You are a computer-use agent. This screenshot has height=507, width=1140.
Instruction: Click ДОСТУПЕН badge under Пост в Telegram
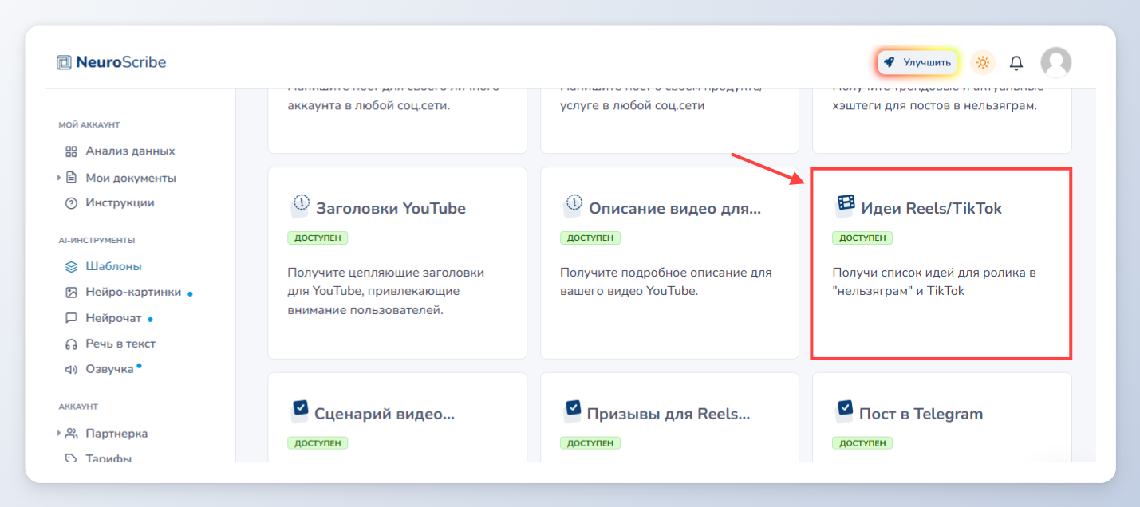point(862,442)
